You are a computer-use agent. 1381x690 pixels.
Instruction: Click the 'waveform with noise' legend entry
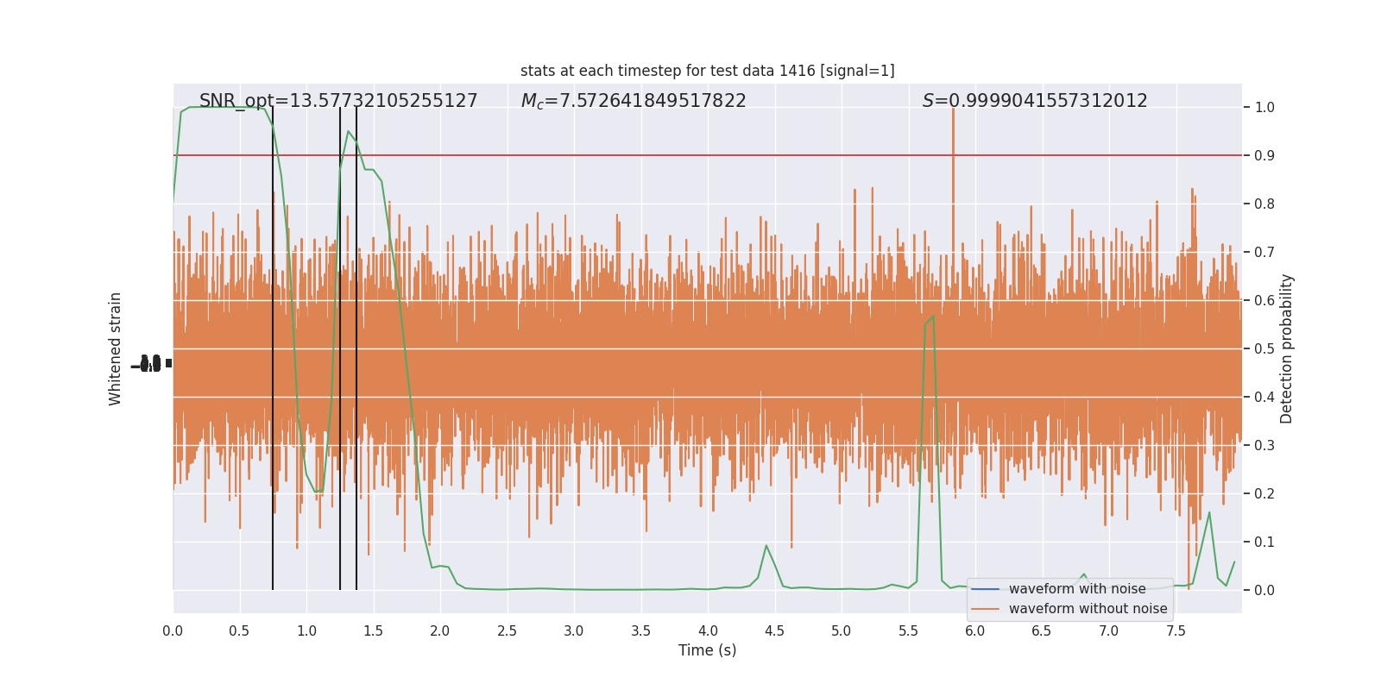tap(1077, 589)
